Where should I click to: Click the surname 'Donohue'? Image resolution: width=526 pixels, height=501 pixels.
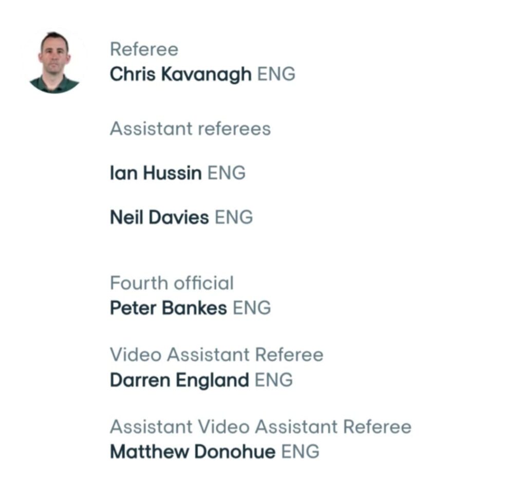click(234, 452)
